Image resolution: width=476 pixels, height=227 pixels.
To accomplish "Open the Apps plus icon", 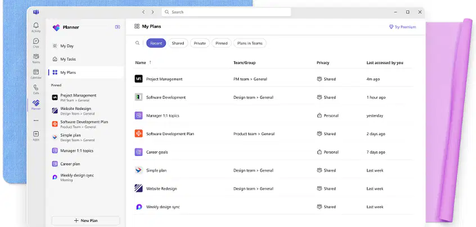I will tap(36, 134).
